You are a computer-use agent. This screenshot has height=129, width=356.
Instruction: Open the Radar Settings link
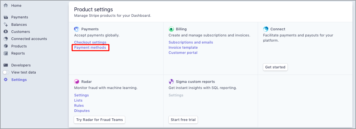[81, 95]
